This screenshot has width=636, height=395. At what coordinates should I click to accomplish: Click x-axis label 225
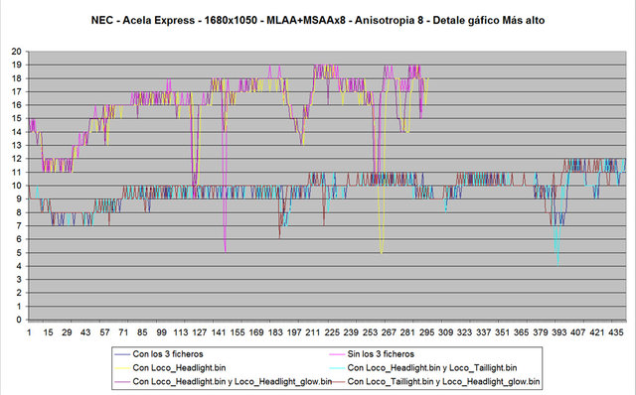coord(332,332)
